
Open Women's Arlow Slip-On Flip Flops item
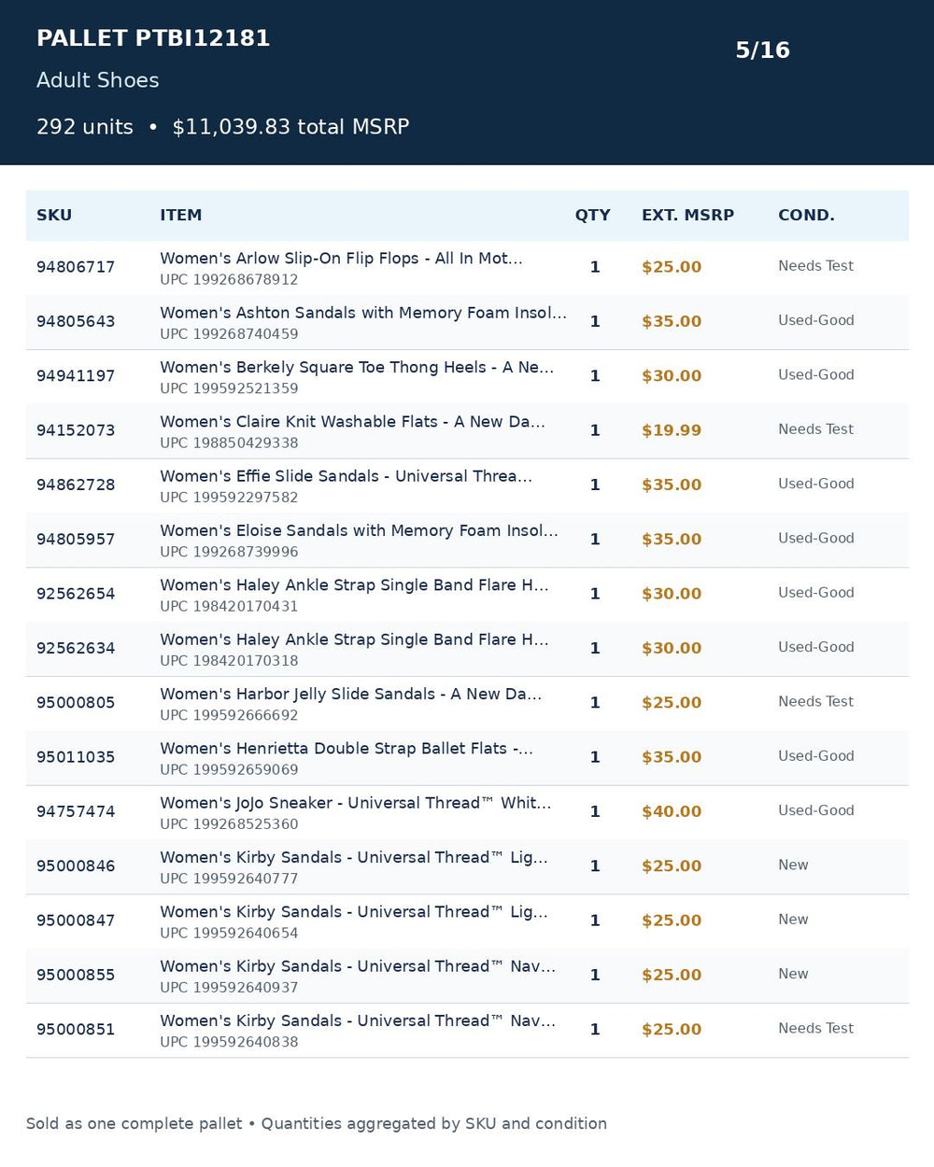tap(341, 259)
